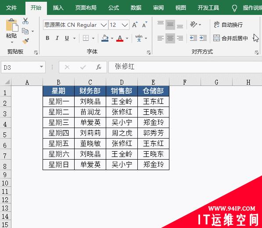Select the cell containing 郭秀芳
This screenshot has height=228, width=262.
[x=154, y=133]
